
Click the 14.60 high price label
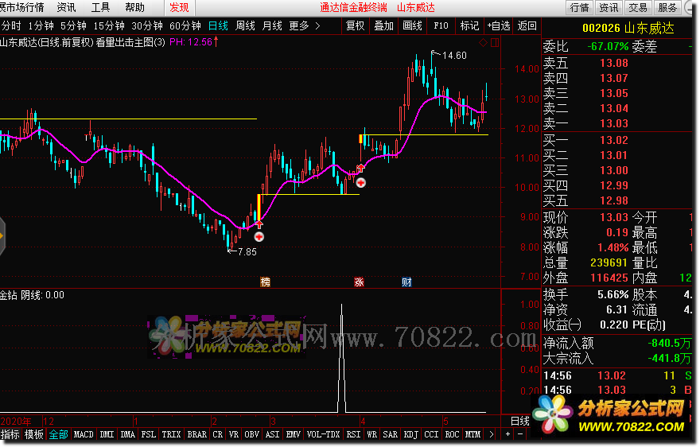tap(454, 56)
